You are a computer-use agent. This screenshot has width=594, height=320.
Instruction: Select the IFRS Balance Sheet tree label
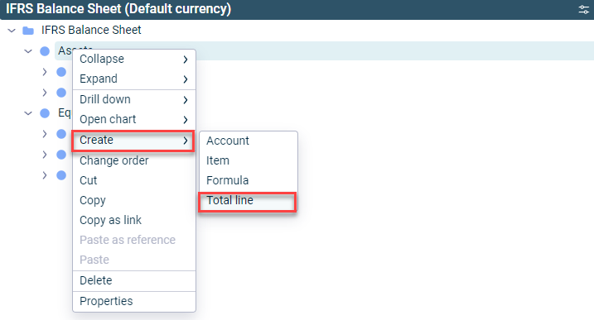pyautogui.click(x=91, y=30)
